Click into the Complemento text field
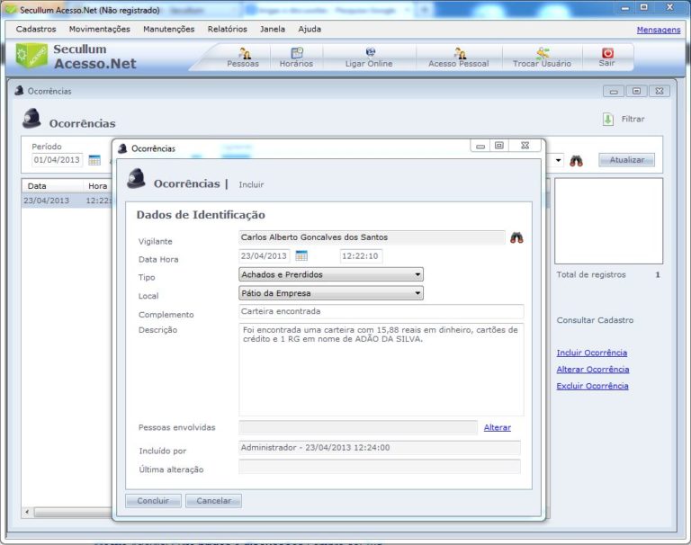691x545 pixels. (381, 312)
